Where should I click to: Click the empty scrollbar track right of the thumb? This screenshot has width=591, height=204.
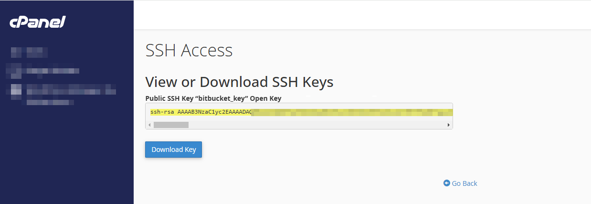pyautogui.click(x=317, y=125)
